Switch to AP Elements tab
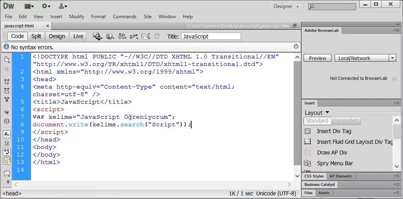 (x=341, y=176)
